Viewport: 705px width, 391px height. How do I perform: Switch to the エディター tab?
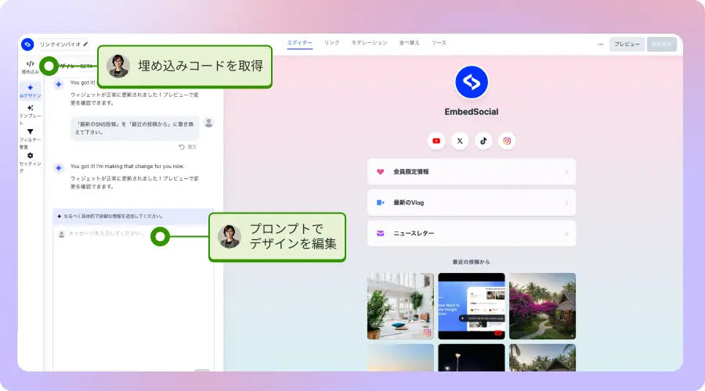(300, 43)
